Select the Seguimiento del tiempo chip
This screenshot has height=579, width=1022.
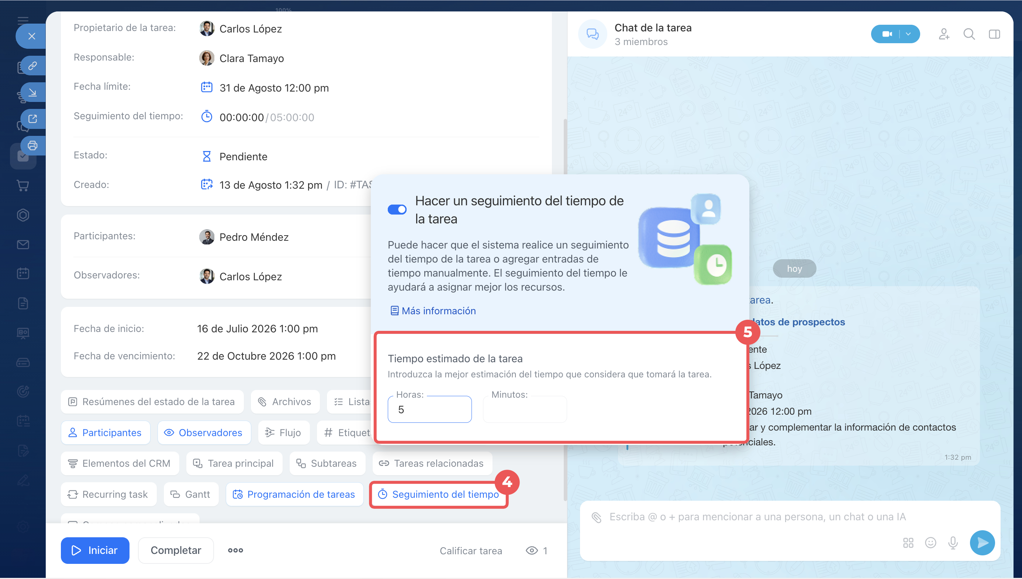click(x=439, y=494)
